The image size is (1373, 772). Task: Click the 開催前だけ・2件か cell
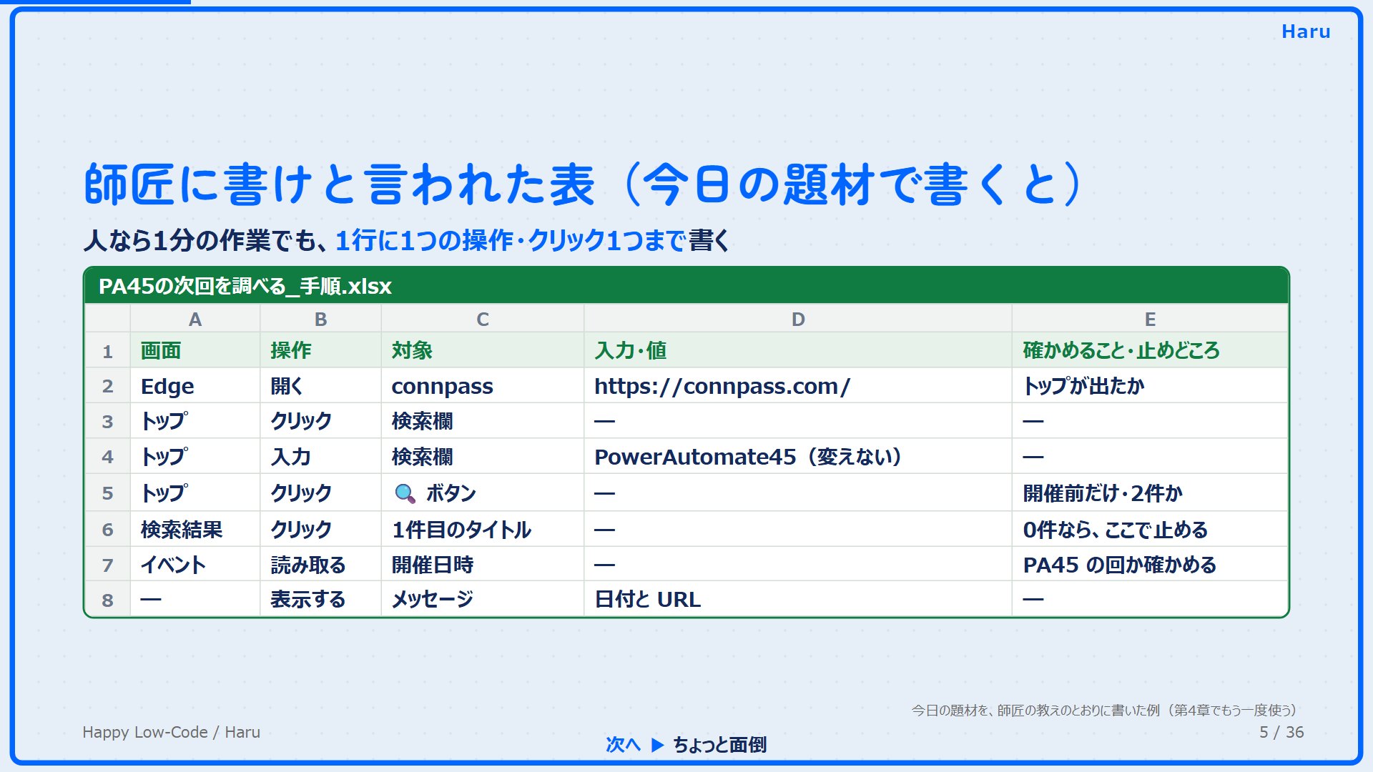(x=1149, y=493)
